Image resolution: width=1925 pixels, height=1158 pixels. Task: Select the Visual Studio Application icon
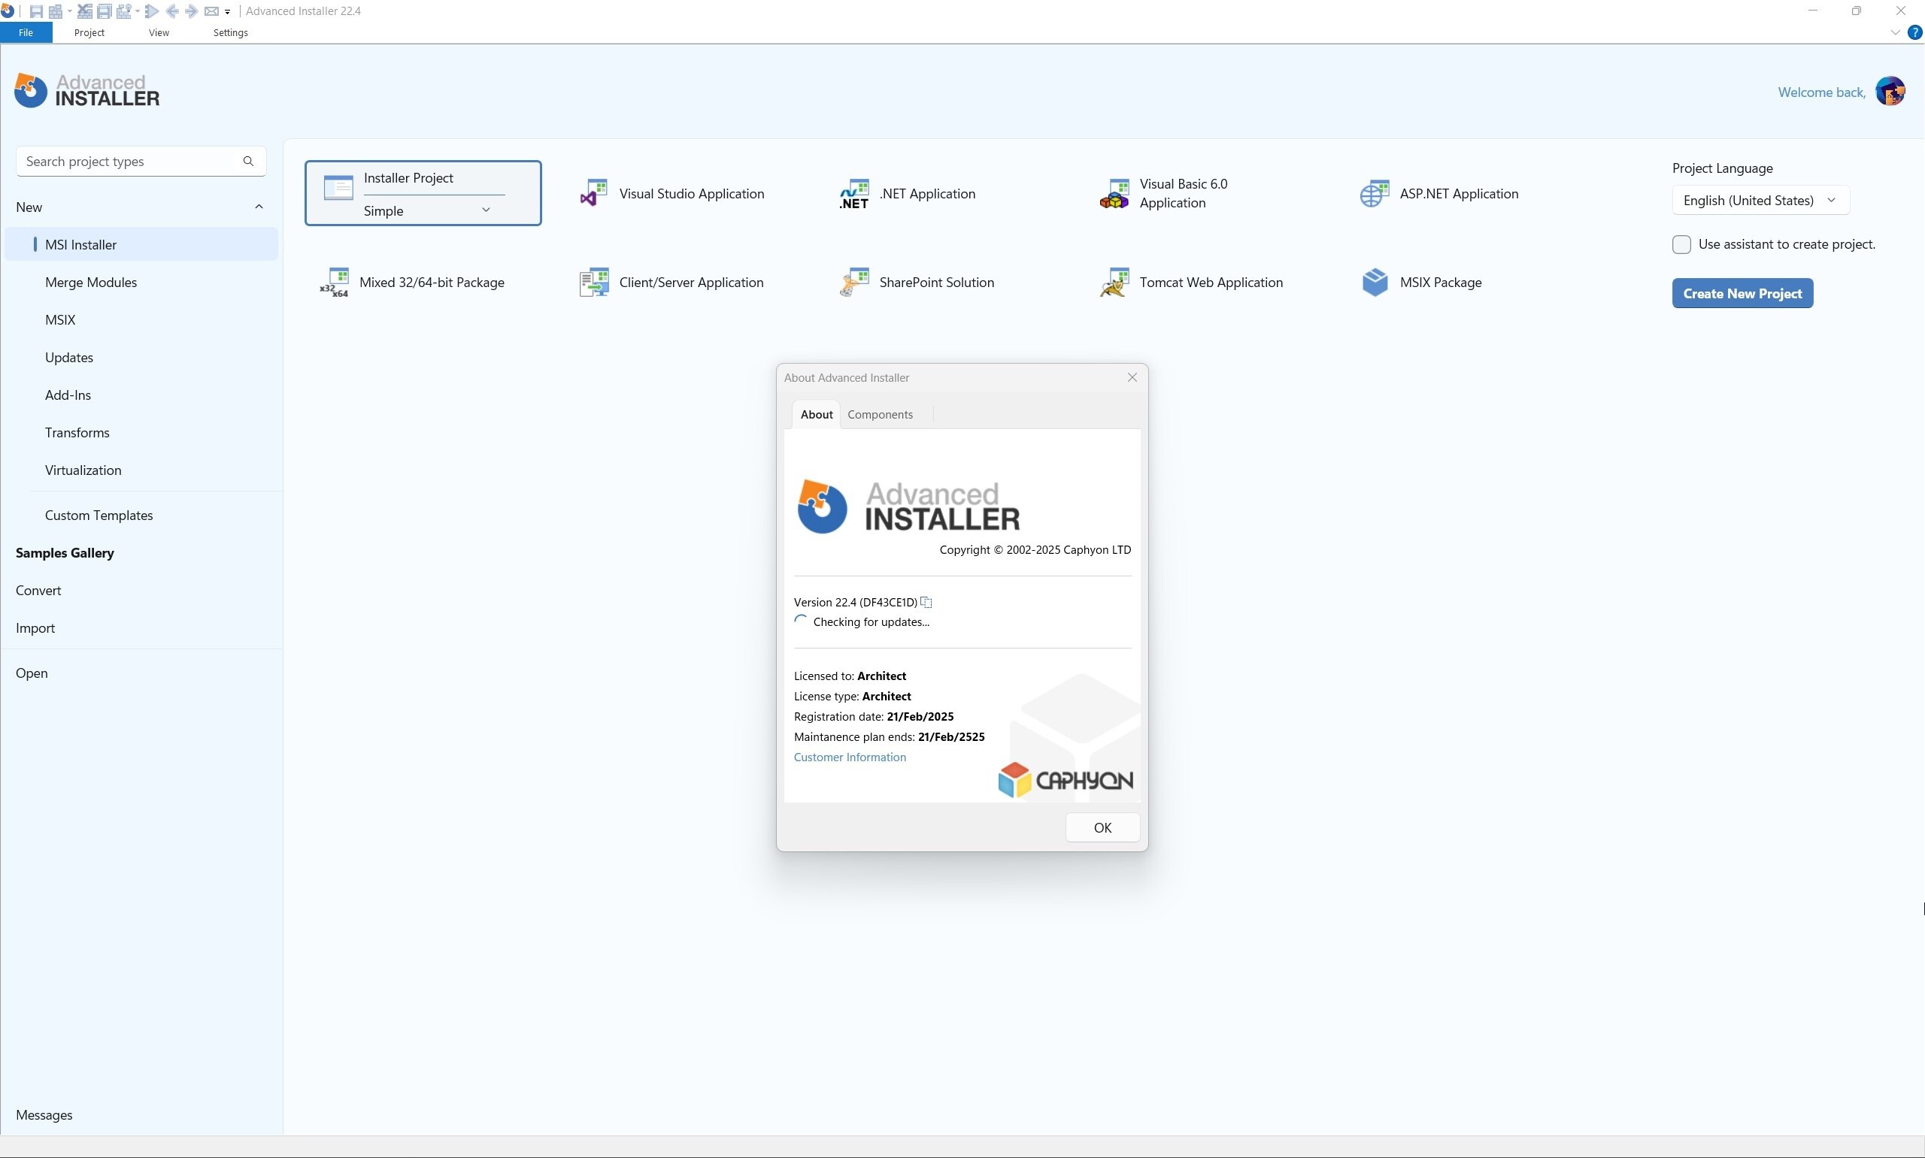coord(593,192)
